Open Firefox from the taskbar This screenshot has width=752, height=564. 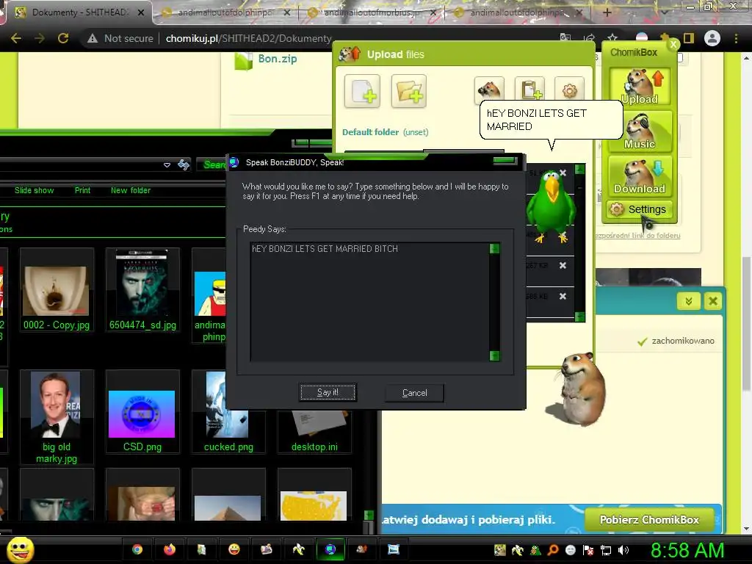(x=170, y=549)
